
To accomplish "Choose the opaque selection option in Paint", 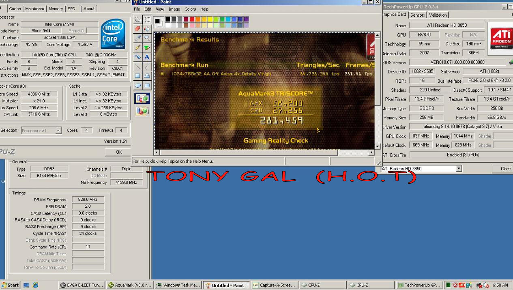I will (x=142, y=98).
